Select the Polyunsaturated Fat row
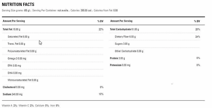Screen dimensions: 212x108 coord(22,51)
